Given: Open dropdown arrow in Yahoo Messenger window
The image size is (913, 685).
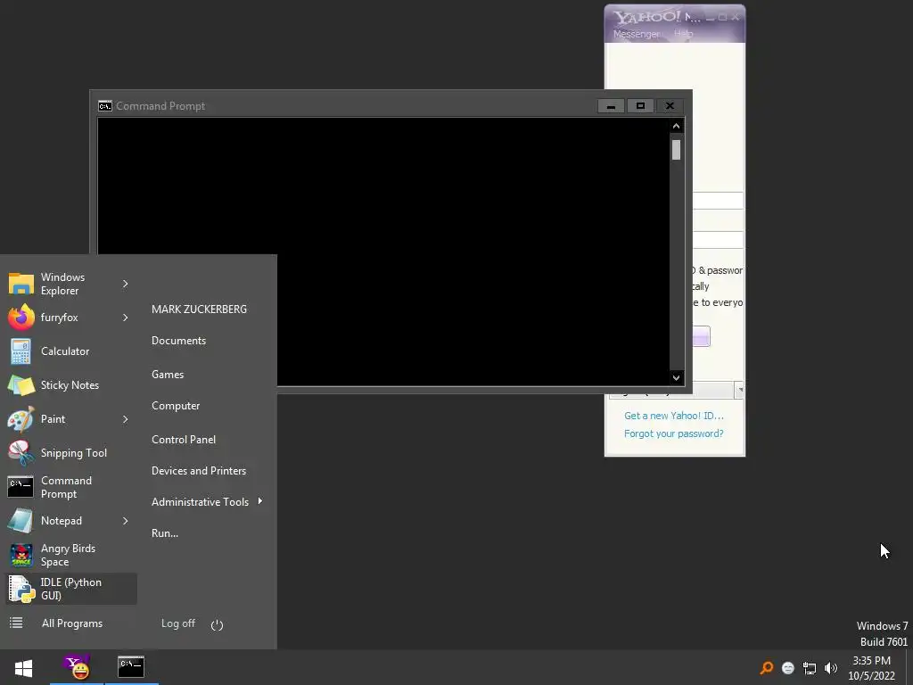Looking at the screenshot, I should click(x=739, y=389).
